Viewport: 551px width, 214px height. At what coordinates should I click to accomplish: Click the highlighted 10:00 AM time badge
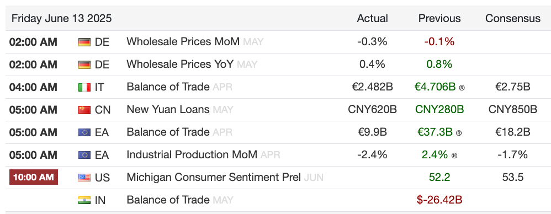(x=33, y=177)
